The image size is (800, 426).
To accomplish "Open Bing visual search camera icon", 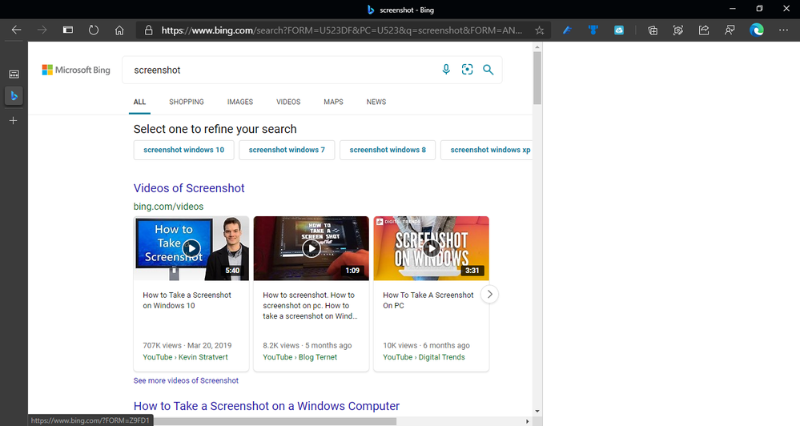I will point(468,70).
